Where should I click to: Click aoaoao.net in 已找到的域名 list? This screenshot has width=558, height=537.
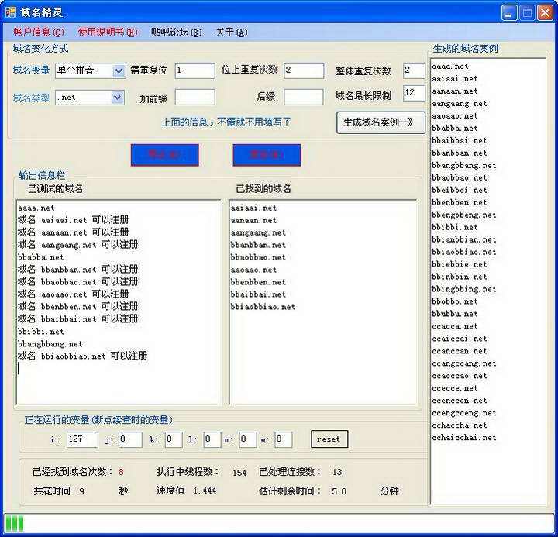tap(253, 270)
